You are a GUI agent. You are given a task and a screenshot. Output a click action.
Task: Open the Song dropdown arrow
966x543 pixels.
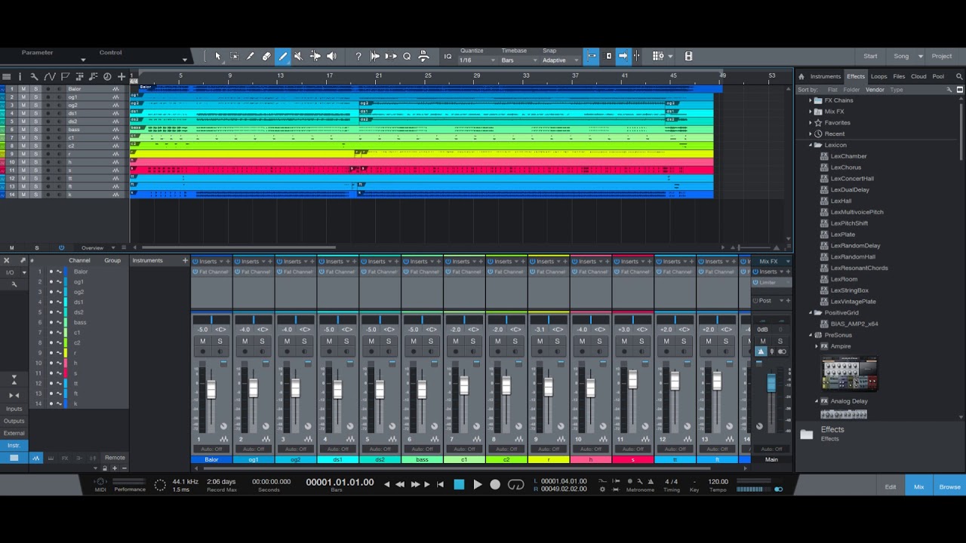pyautogui.click(x=920, y=57)
